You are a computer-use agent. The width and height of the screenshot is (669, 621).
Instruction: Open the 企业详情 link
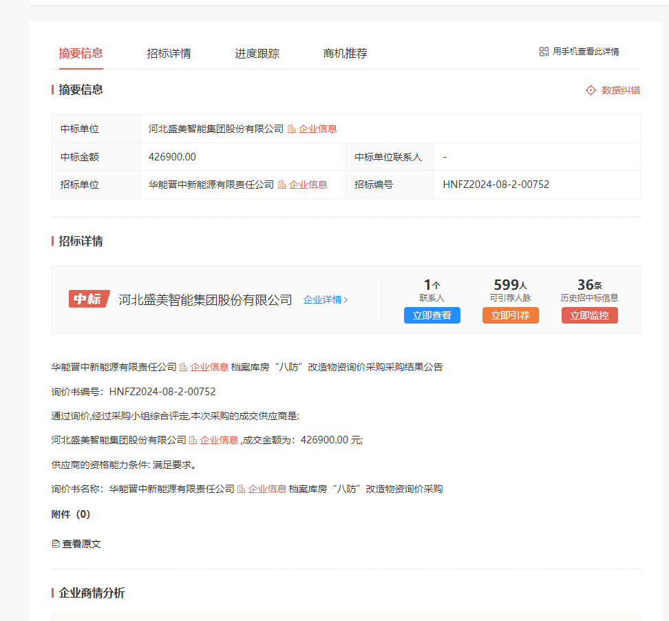(324, 299)
